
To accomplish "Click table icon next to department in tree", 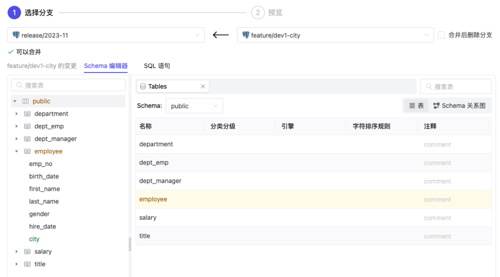I will tap(27, 114).
